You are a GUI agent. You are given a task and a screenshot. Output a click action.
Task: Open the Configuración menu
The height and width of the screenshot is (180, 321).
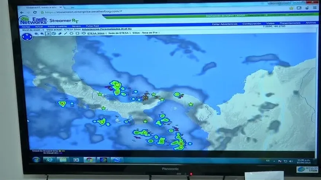coord(252,24)
